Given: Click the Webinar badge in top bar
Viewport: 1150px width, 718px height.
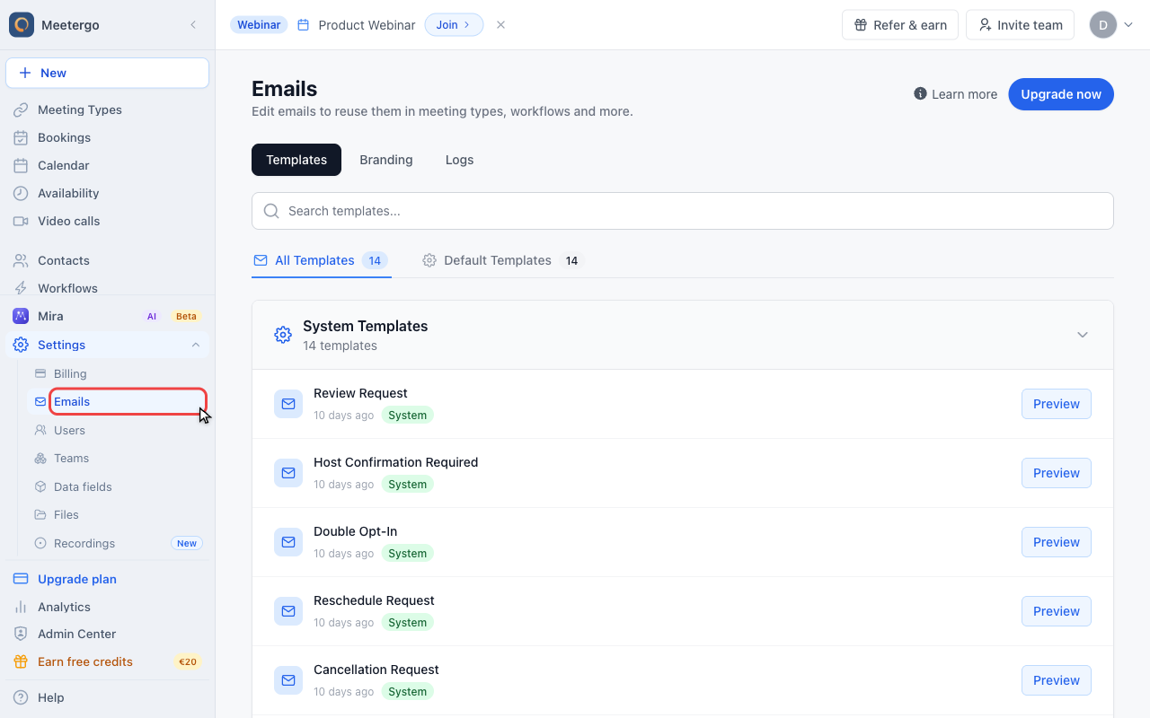Looking at the screenshot, I should (259, 25).
